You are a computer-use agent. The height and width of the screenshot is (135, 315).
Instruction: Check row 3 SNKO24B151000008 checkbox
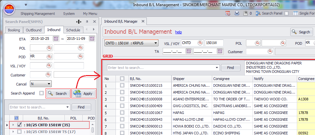[x=122, y=99]
